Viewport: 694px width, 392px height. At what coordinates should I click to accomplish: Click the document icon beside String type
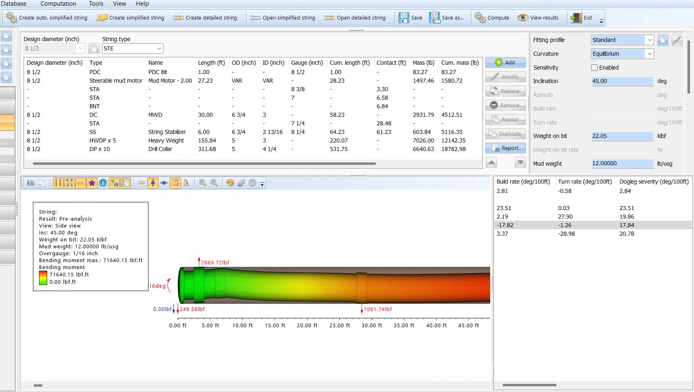click(94, 48)
